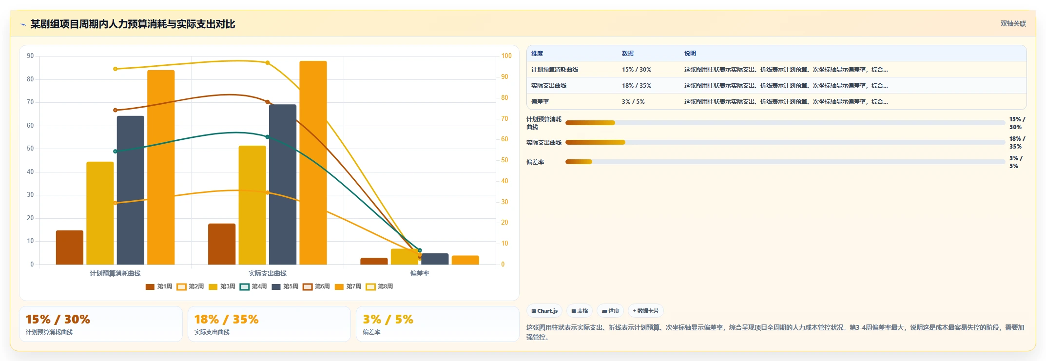Toggle the 第4周 legend entry
Image resolution: width=1046 pixels, height=361 pixels.
click(x=253, y=286)
